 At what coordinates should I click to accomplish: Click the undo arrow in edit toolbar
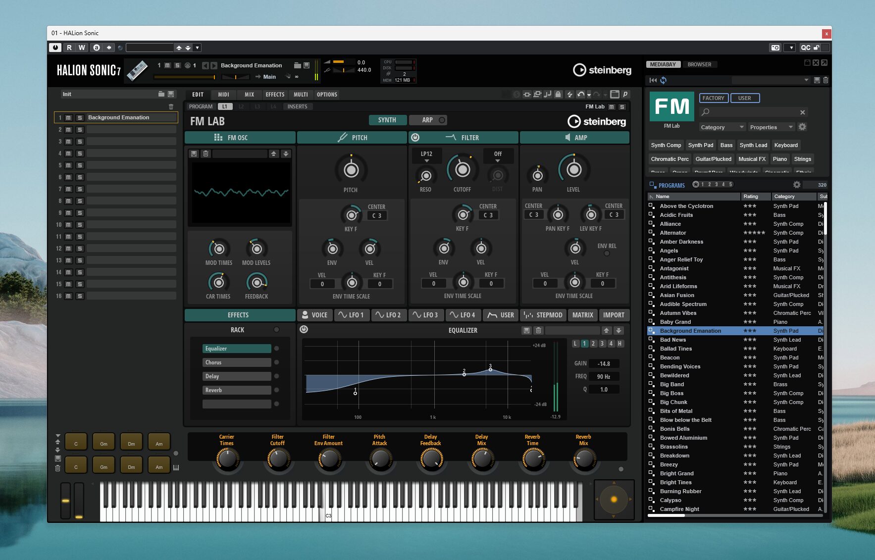click(x=580, y=94)
